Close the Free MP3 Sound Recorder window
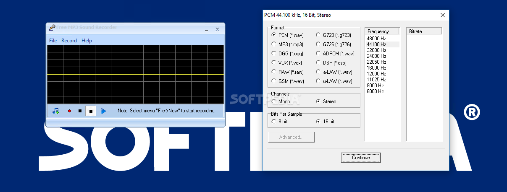The image size is (507, 192). pyautogui.click(x=217, y=29)
